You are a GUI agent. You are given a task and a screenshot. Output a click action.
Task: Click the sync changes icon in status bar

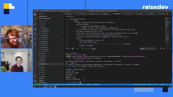coord(51,85)
